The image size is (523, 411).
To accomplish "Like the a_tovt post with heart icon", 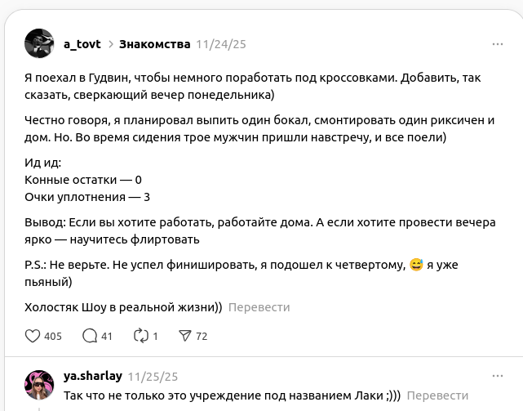I will 33,336.
